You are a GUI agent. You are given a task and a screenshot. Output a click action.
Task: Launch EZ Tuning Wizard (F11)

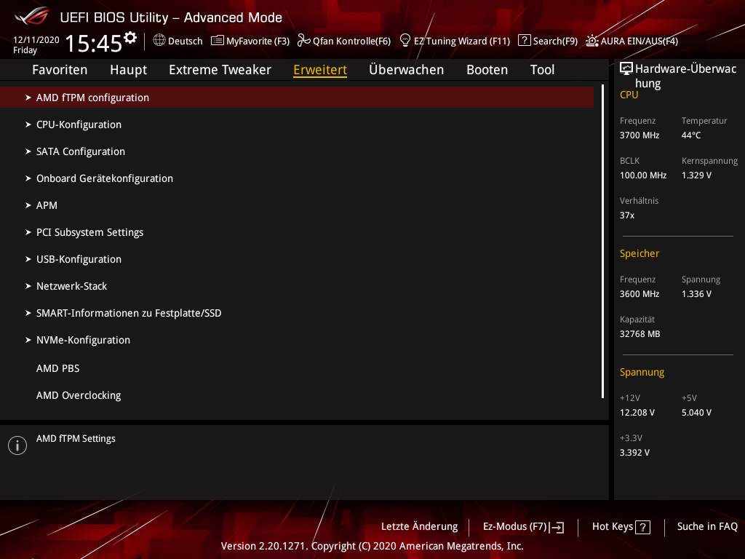coord(462,41)
